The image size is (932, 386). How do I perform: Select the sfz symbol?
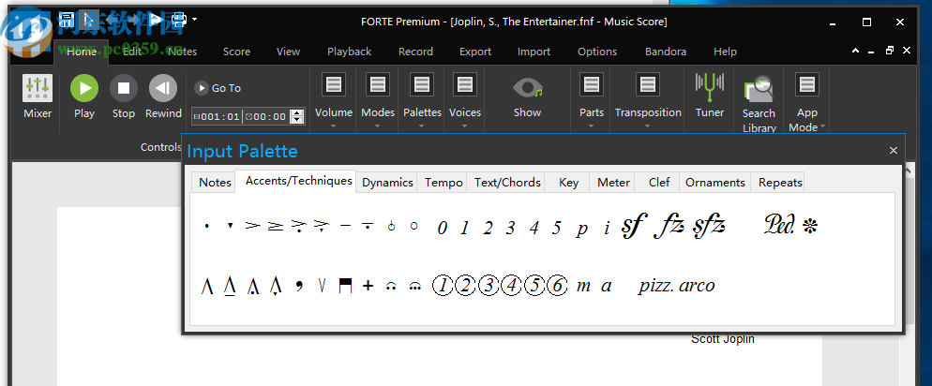[709, 226]
